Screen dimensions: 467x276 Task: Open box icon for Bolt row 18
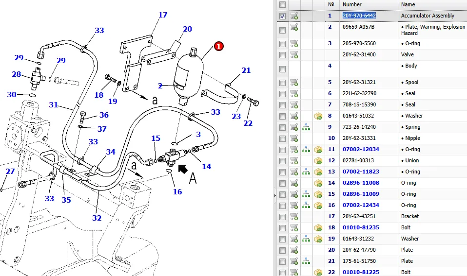[318, 228]
